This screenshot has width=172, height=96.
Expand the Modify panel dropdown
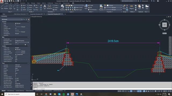click(31, 12)
